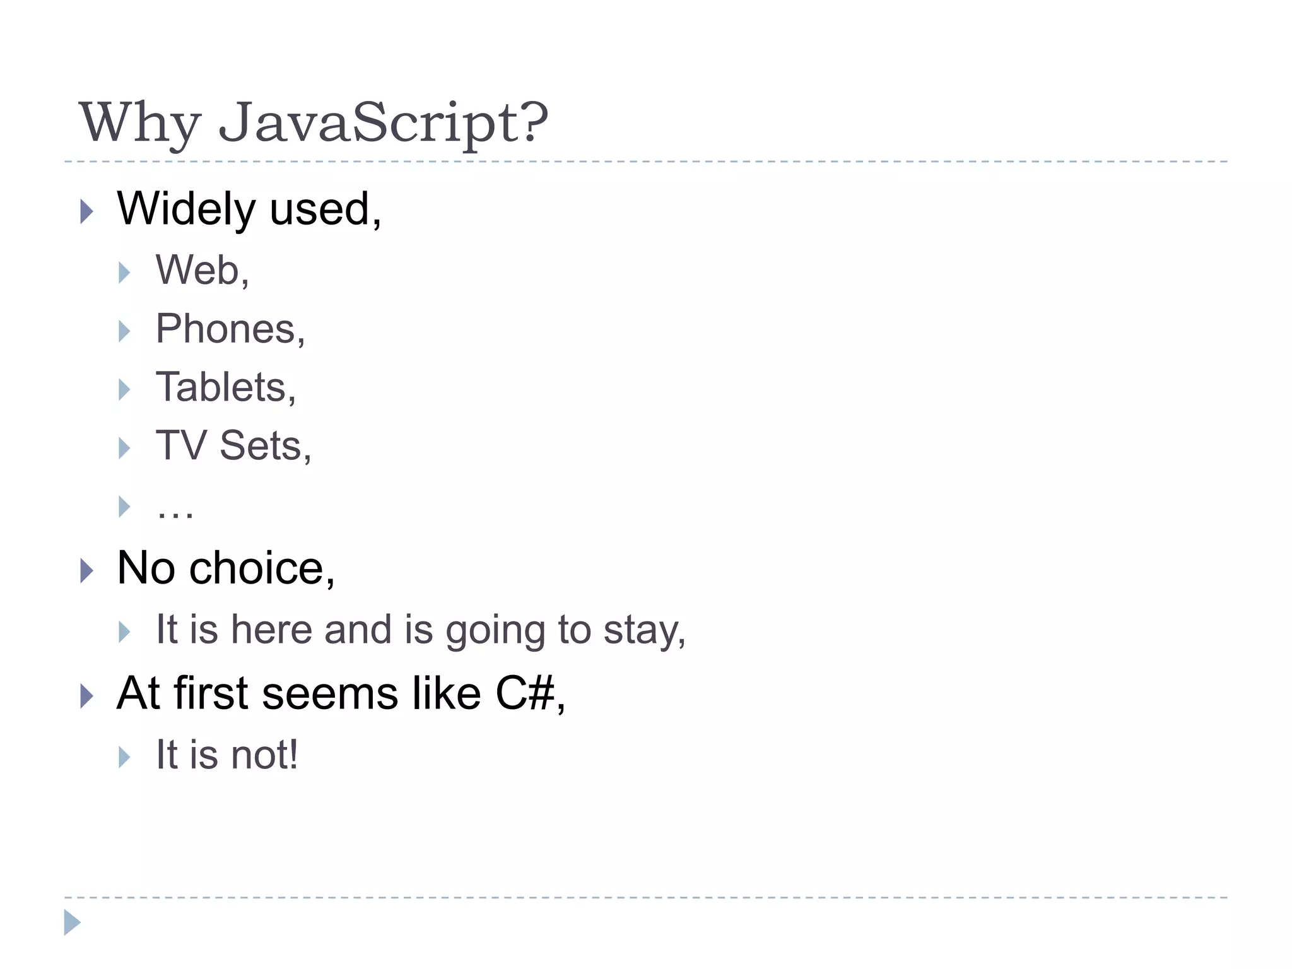
Task: Click 'It is here and is going to stay,' text
Action: click(x=421, y=630)
